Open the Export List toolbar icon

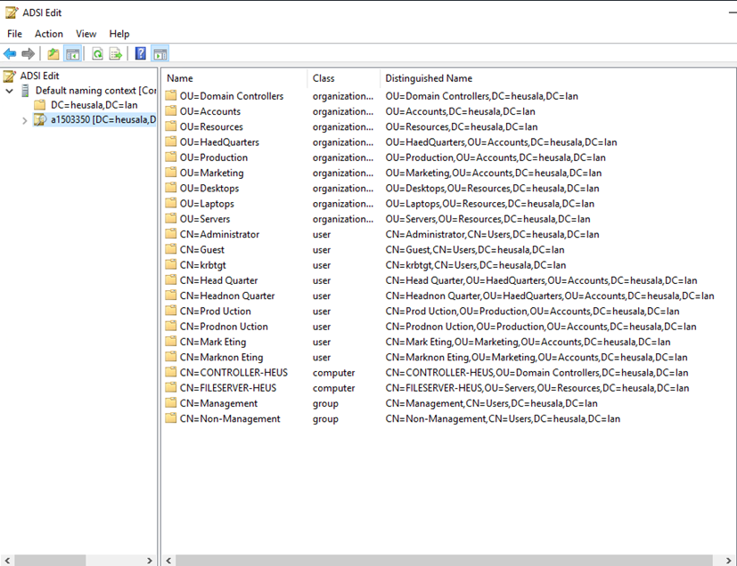[x=116, y=53]
